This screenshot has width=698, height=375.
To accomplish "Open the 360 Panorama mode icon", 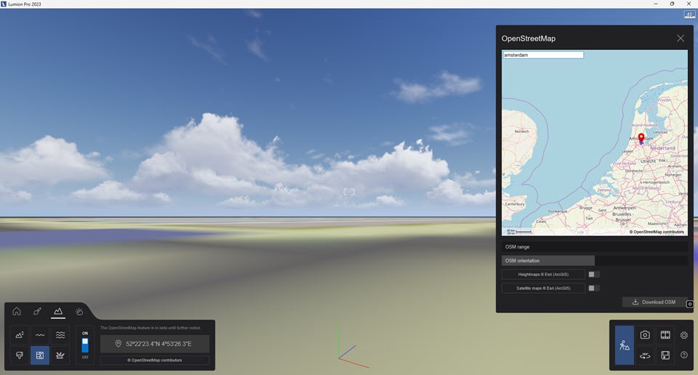I will tap(645, 355).
